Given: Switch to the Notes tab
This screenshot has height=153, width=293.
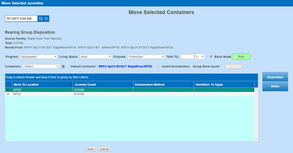Looking at the screenshot, I should (275, 86).
